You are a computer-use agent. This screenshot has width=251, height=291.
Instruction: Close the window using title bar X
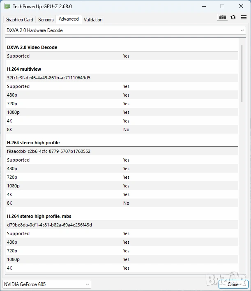pos(241,6)
